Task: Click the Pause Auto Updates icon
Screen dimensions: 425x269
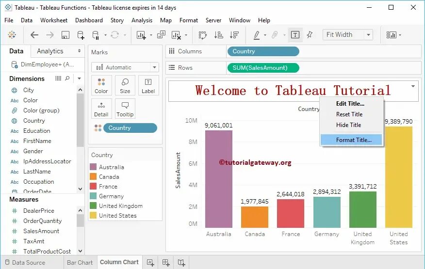Action: point(96,35)
